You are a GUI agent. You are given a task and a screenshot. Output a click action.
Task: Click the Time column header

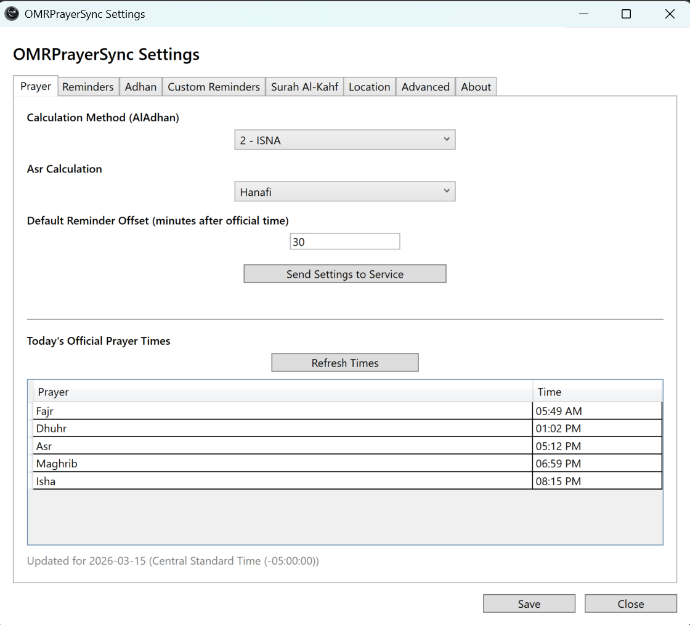(597, 392)
